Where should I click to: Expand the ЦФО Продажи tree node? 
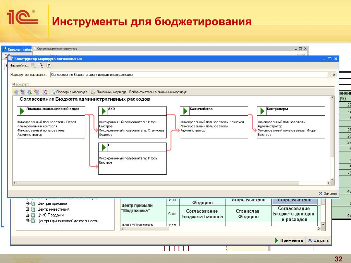27,215
